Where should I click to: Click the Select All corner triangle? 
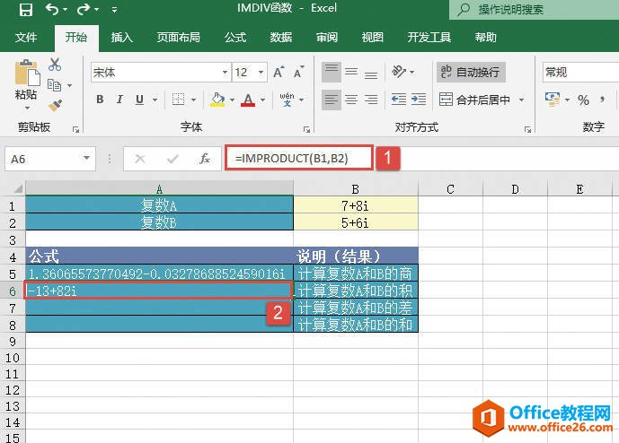click(18, 188)
